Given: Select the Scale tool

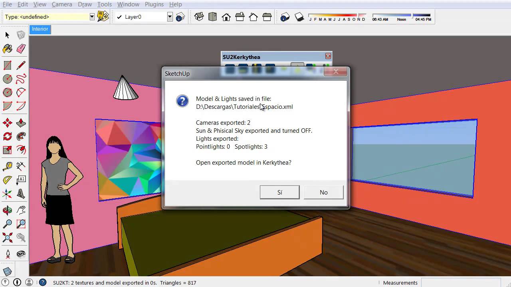Looking at the screenshot, I should [x=7, y=150].
